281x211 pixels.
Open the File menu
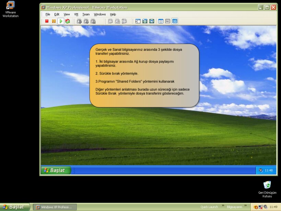[x=48, y=14]
